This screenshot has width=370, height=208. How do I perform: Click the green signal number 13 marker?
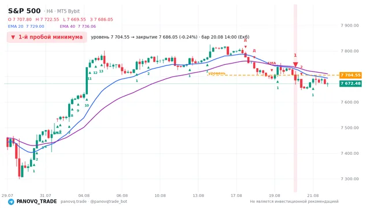(101, 71)
